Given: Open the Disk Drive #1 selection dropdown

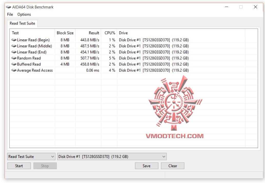Looking at the screenshot, I should click(x=112, y=156).
